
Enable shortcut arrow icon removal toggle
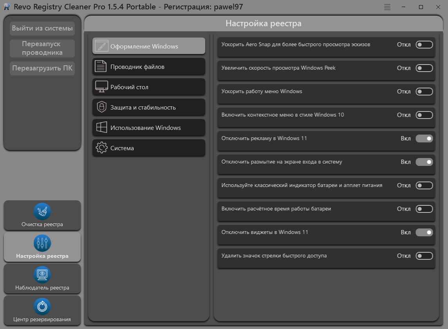(x=424, y=256)
